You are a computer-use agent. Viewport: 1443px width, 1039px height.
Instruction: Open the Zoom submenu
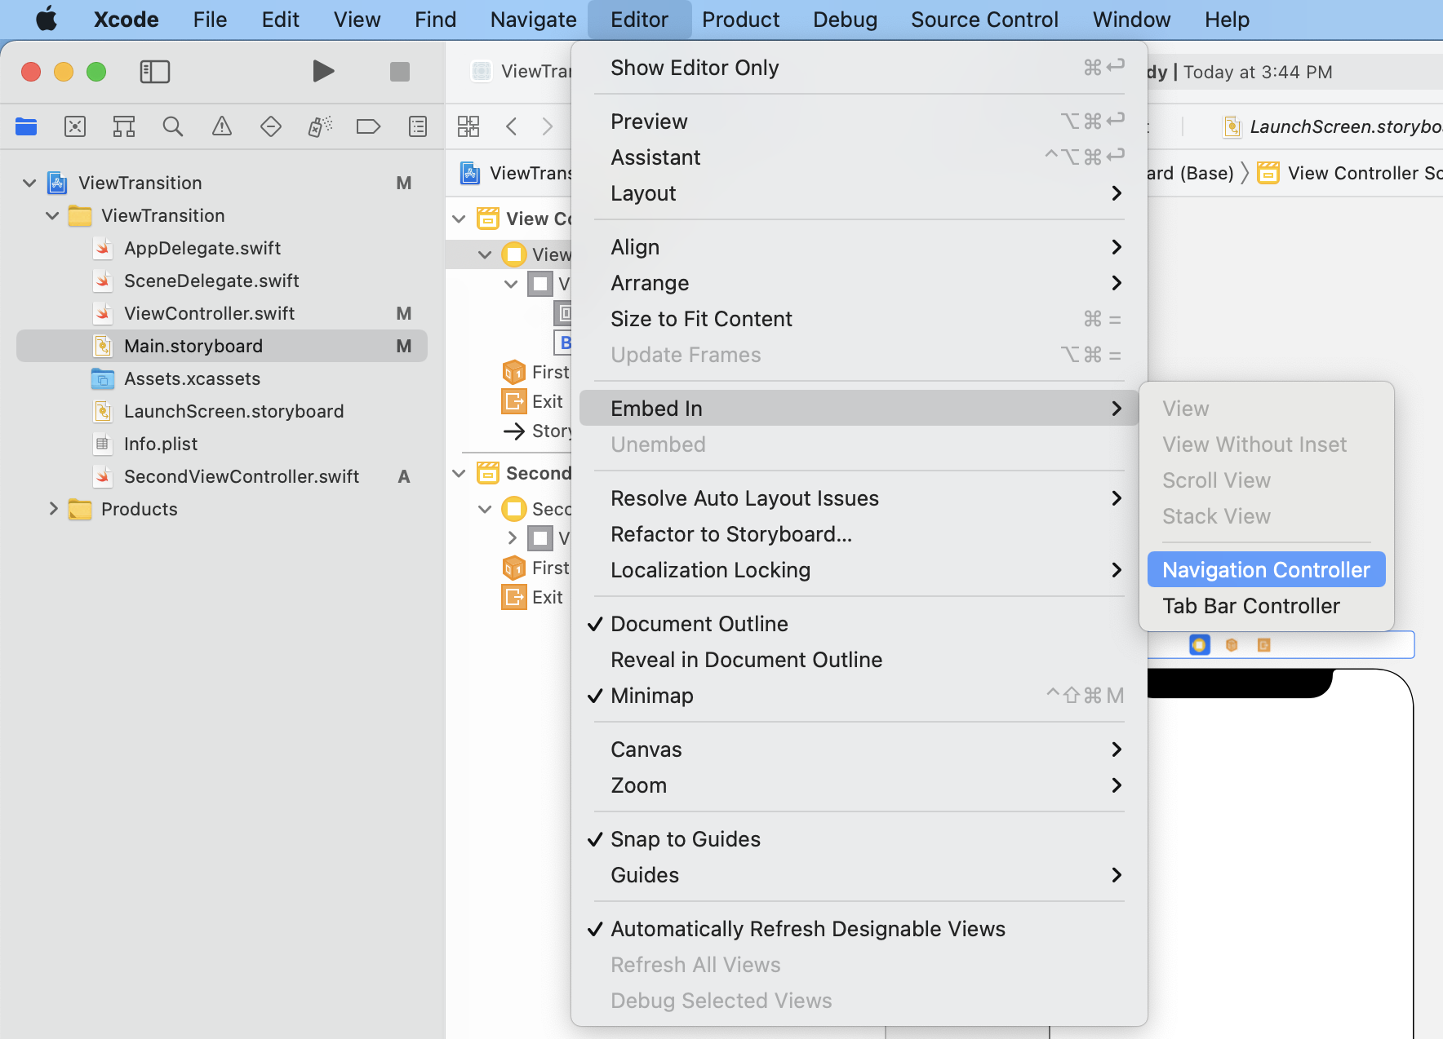pos(859,785)
